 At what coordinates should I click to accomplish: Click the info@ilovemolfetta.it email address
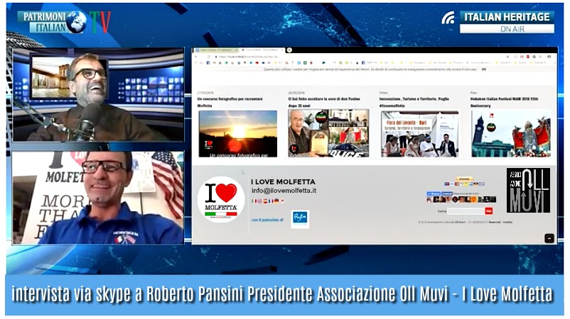pos(284,191)
